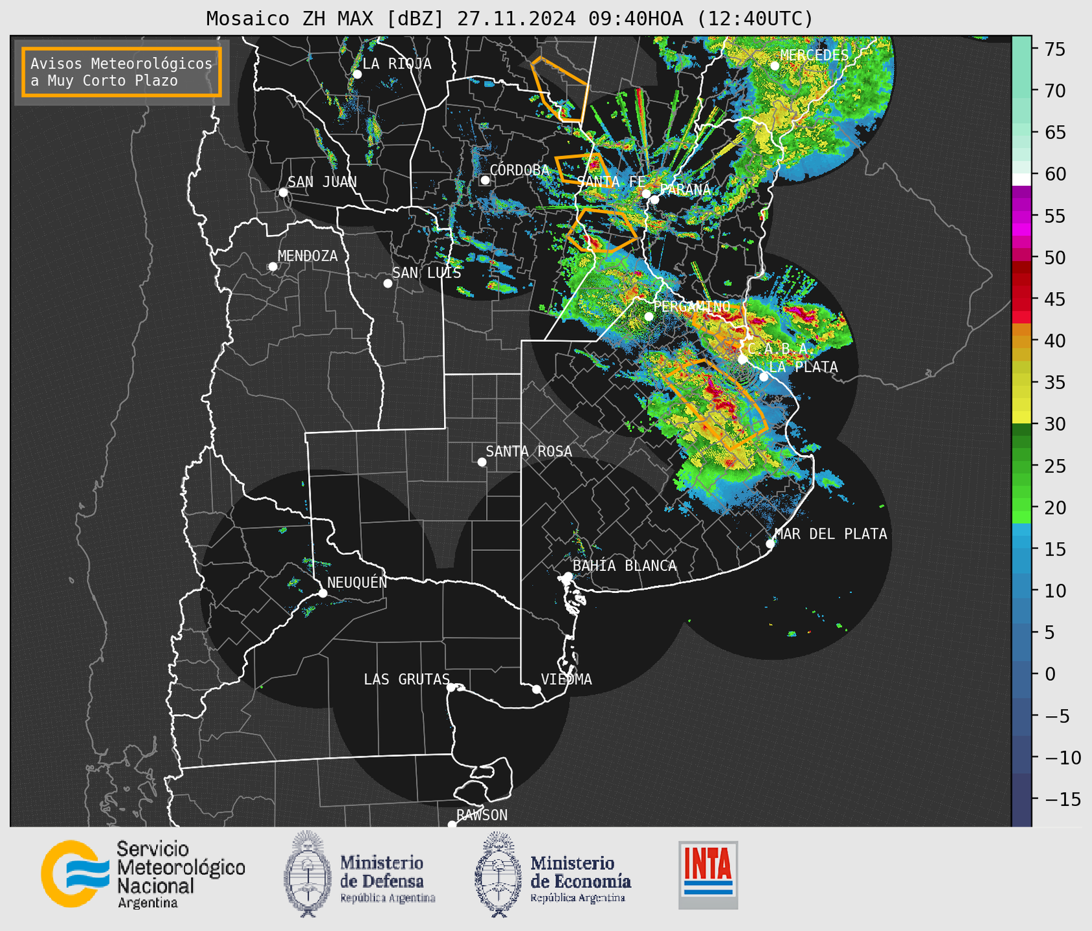
Task: Select the SAN JUAN city label
Action: click(322, 182)
